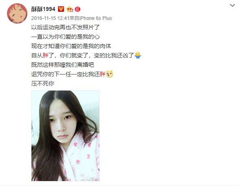Click red keyword 胖 before doge emoji
This screenshot has height=188, width=239.
tap(103, 74)
